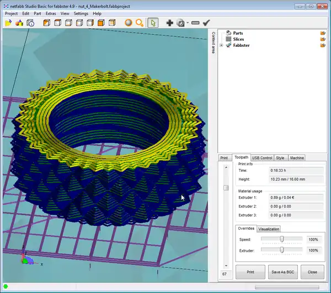Click the layer number field showing 67
This screenshot has width=331, height=293.
click(225, 274)
